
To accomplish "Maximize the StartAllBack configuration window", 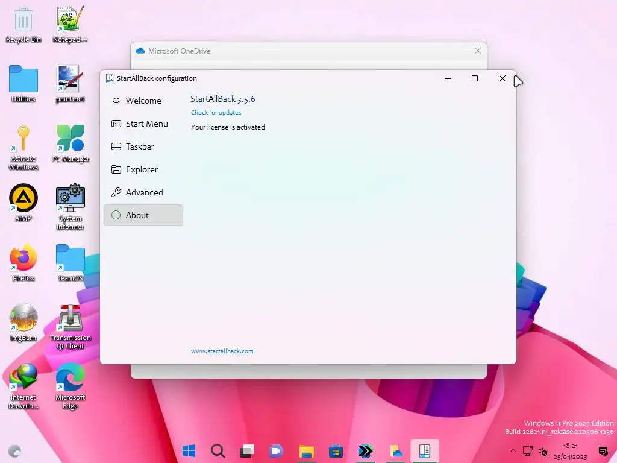I will point(475,78).
